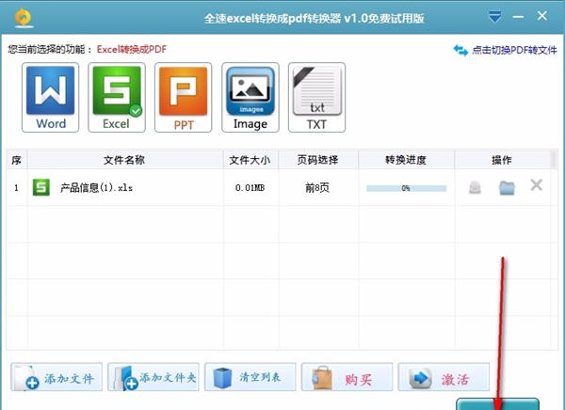Click the 前8页 page selection cell
The height and width of the screenshot is (410, 565).
tap(317, 187)
